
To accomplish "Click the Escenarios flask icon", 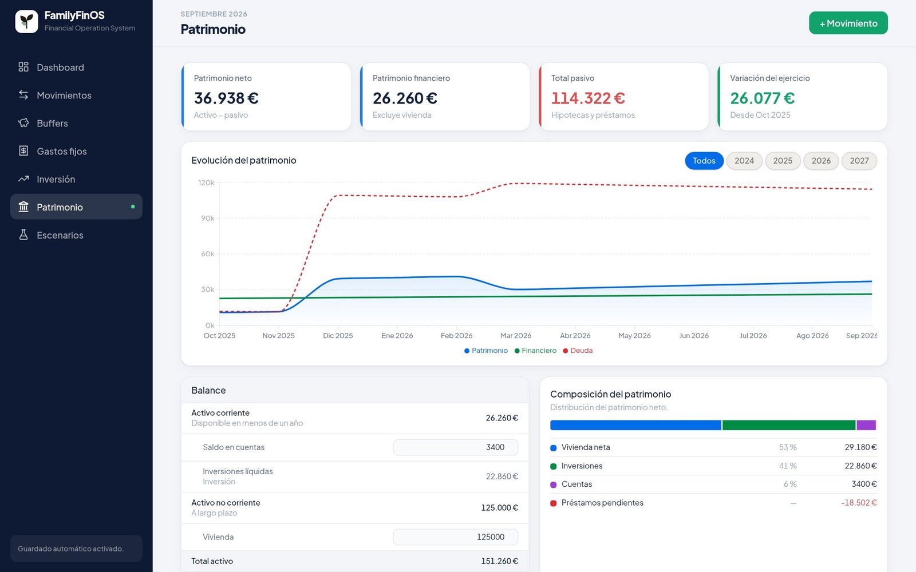I will (23, 235).
